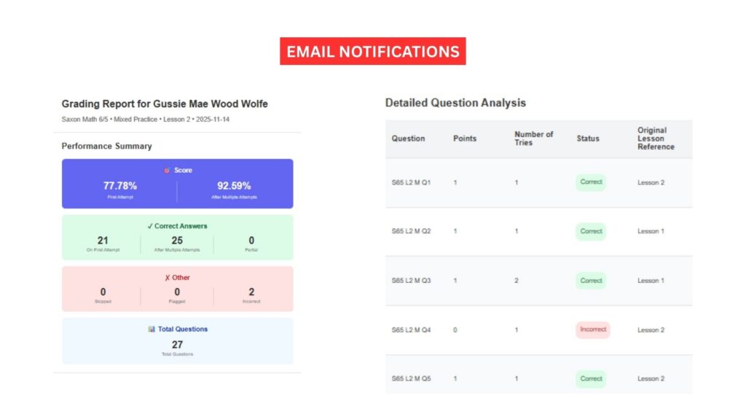Click the Original Lesson Reference column header

click(656, 139)
